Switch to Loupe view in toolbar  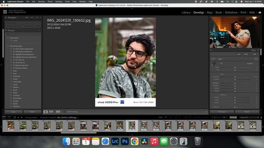click(45, 112)
